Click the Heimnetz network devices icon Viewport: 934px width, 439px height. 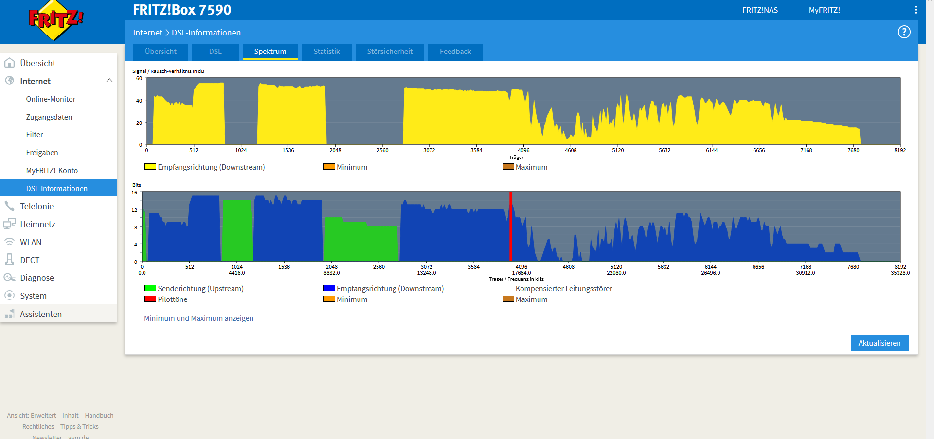[9, 224]
